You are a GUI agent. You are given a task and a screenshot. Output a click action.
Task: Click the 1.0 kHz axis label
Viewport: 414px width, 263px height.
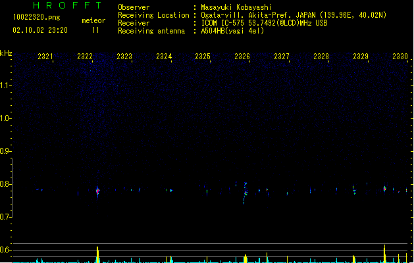coord(5,118)
